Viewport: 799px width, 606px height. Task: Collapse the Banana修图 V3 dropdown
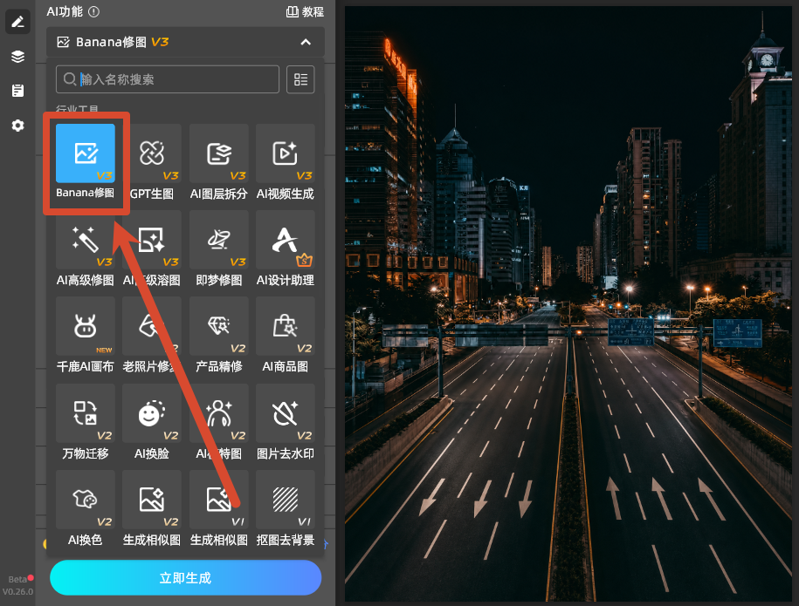pyautogui.click(x=306, y=42)
